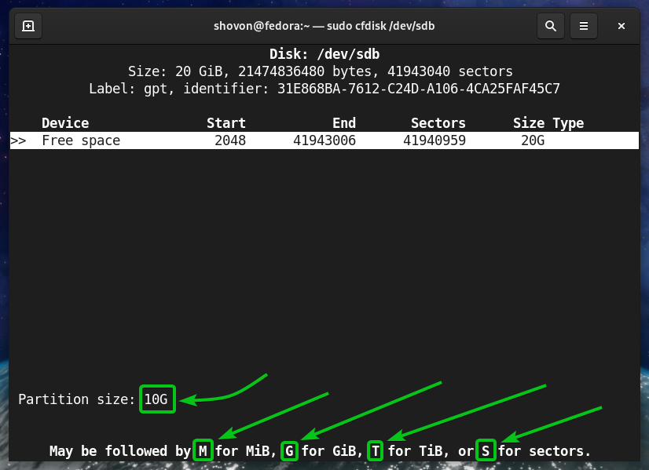
Task: Click the search magnifier icon
Action: (x=549, y=26)
